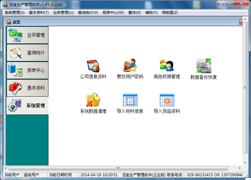Open the 更改用户密码 icon
Image resolution: width=251 pixels, height=180 pixels.
[x=130, y=69]
